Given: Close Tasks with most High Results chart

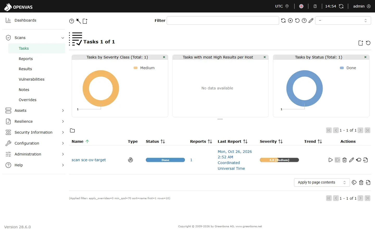Looking at the screenshot, I should [x=265, y=57].
